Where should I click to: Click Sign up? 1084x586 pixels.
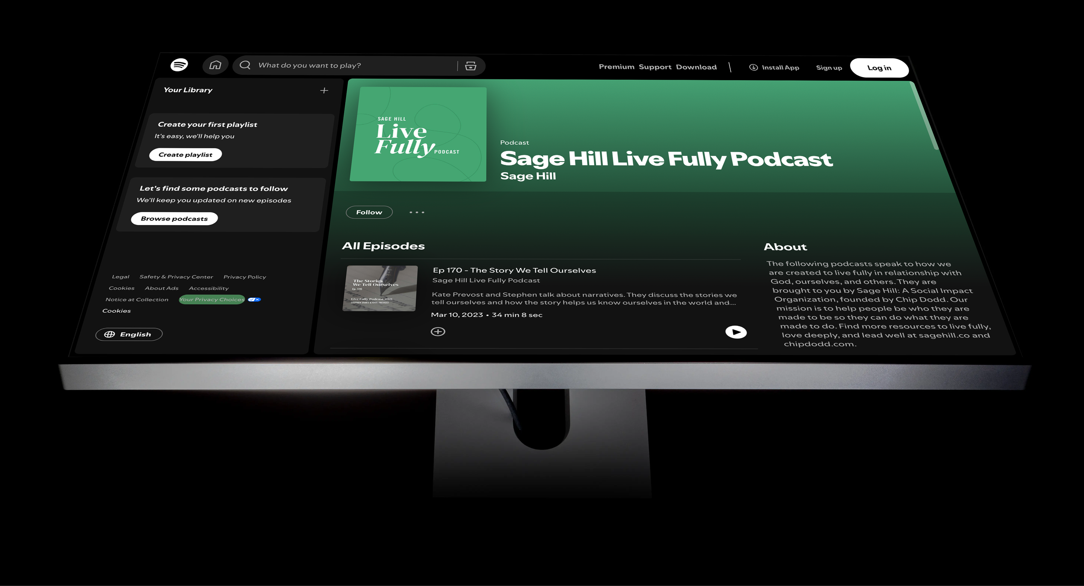pyautogui.click(x=828, y=68)
